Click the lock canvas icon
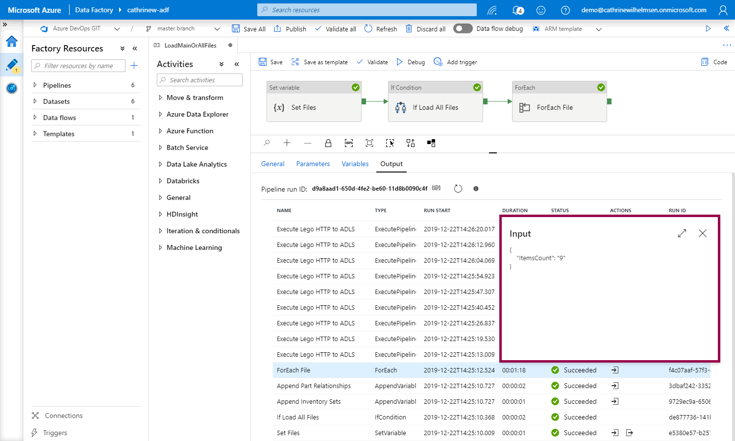Screen dimensions: 735x441 [328, 143]
